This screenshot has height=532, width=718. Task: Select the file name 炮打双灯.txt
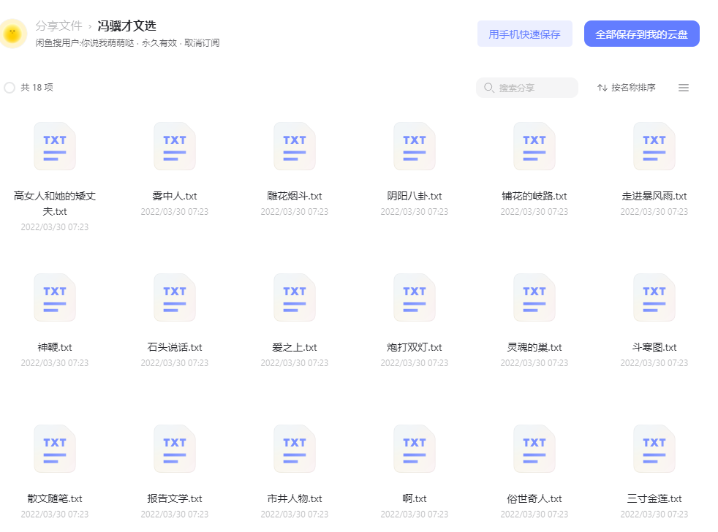415,348
